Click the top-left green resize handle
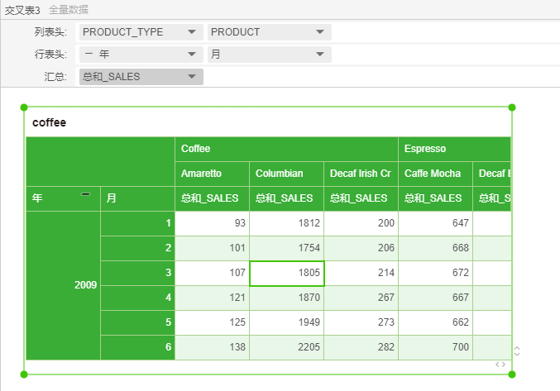This screenshot has width=560, height=391. [24, 107]
